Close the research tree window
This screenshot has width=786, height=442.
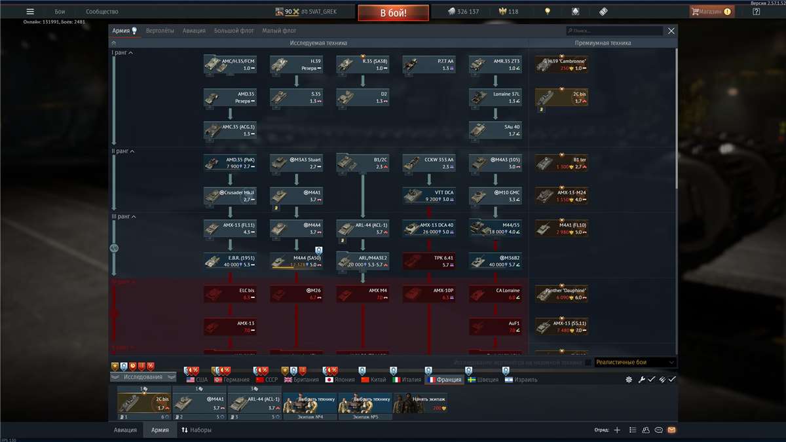pyautogui.click(x=671, y=31)
